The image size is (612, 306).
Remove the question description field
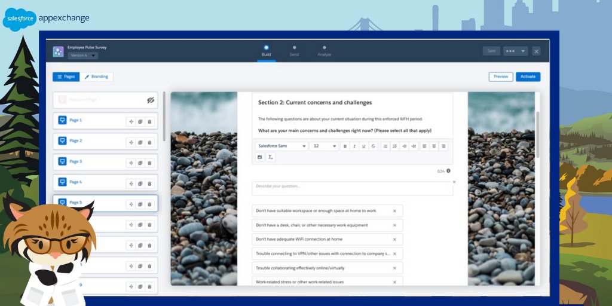click(454, 182)
